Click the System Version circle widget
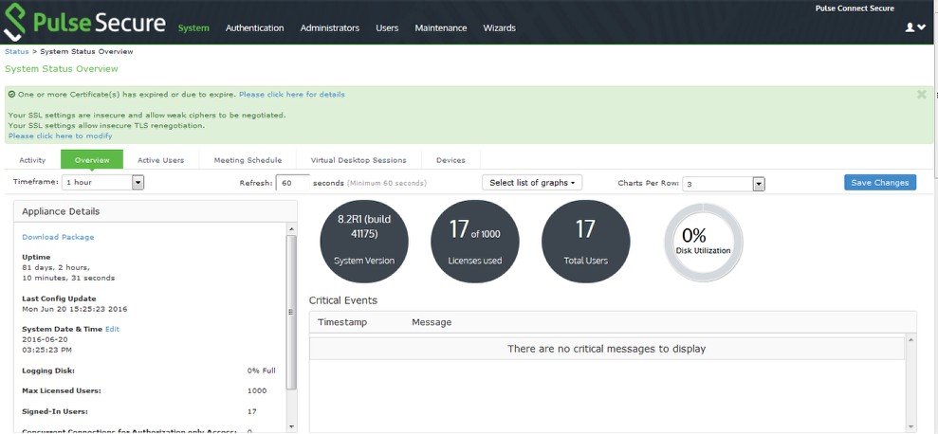This screenshot has height=434, width=938. (365, 242)
